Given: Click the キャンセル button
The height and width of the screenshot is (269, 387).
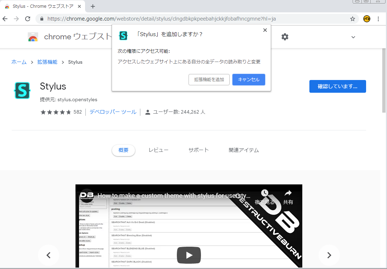Looking at the screenshot, I should click(249, 80).
